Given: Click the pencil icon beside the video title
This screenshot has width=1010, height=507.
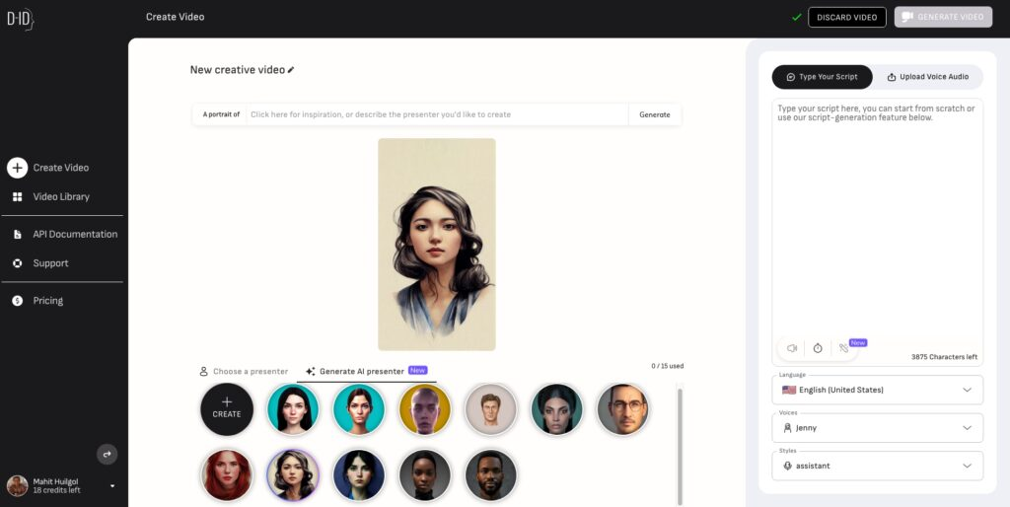Looking at the screenshot, I should pos(291,70).
